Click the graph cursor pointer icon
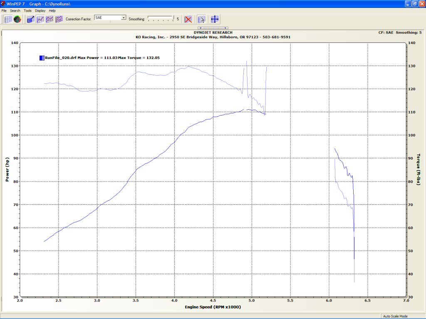This screenshot has height=319, width=426. click(x=202, y=19)
